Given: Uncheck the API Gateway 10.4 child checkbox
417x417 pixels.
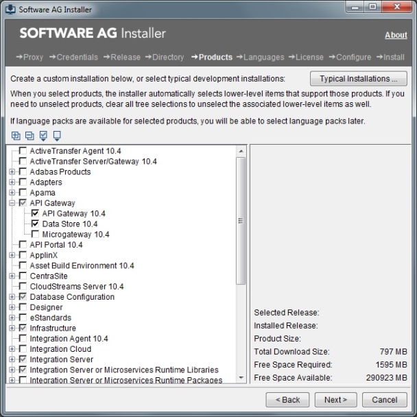Looking at the screenshot, I should tap(35, 213).
